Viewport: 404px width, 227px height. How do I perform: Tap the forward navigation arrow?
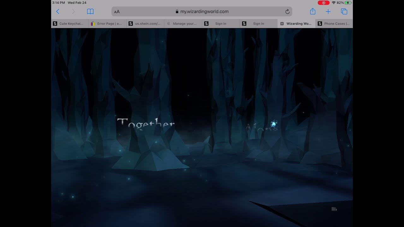click(x=74, y=12)
